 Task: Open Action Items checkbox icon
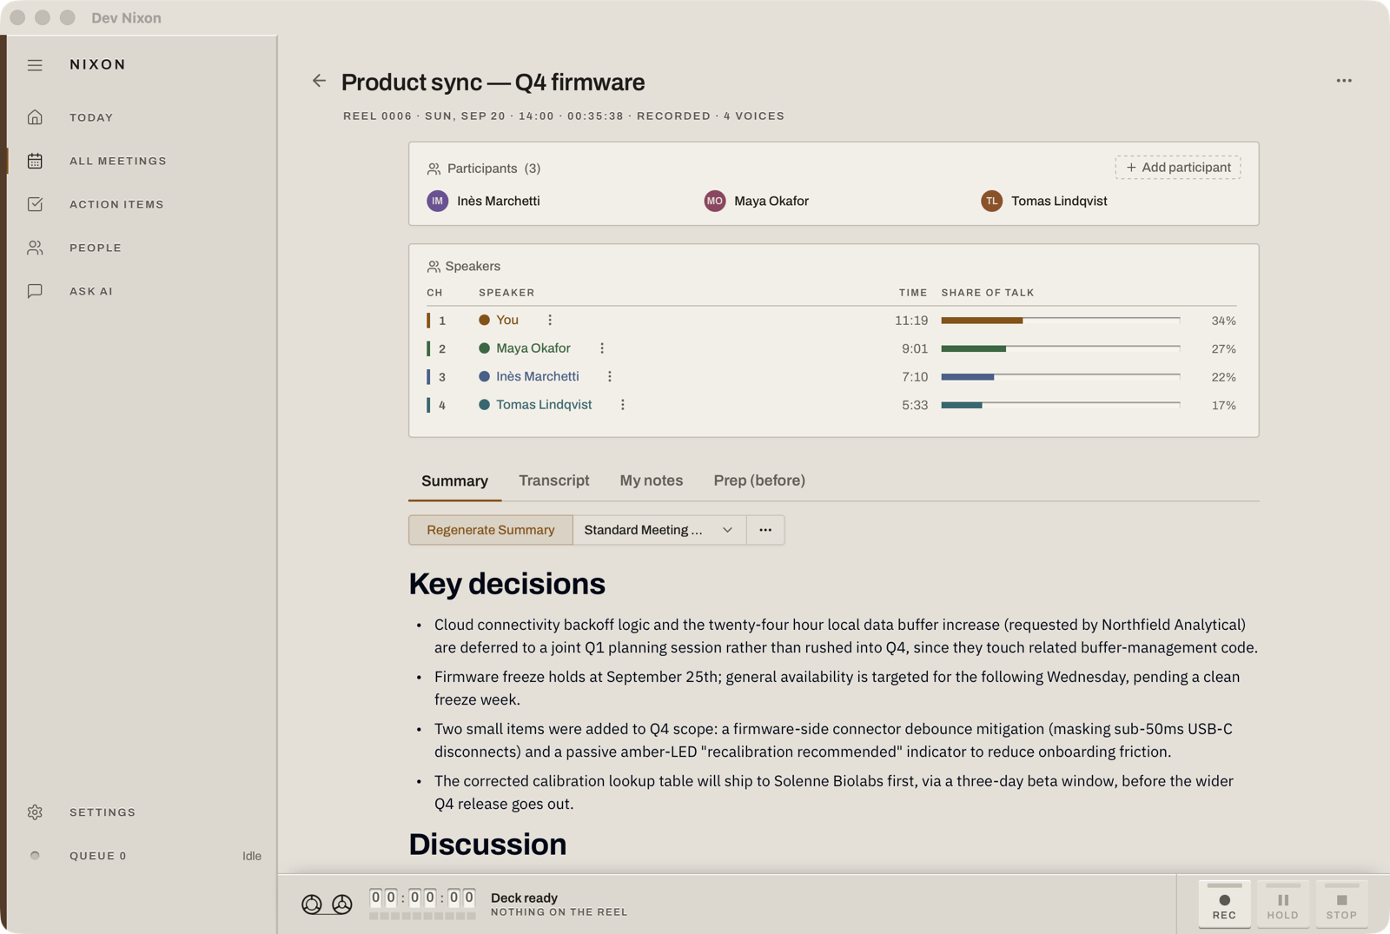[35, 204]
